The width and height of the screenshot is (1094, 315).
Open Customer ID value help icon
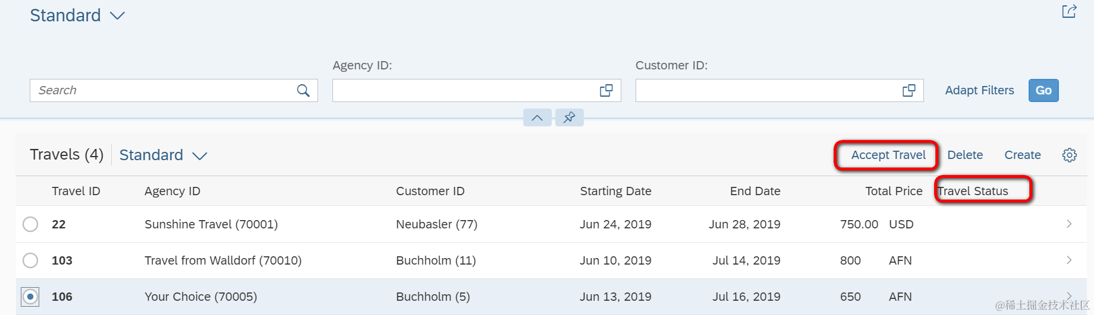(x=908, y=91)
